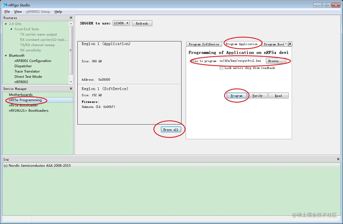This screenshot has width=343, height=224.
Task: Click the tab scroll right arrow
Action: click(x=290, y=44)
